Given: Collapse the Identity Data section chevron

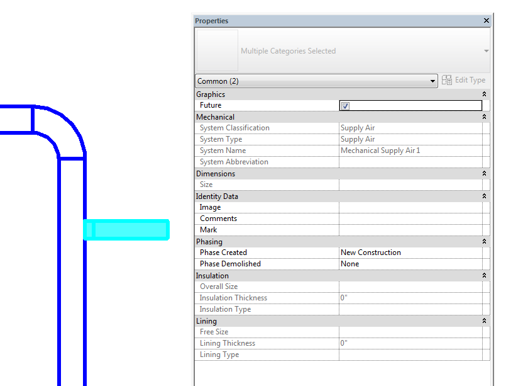Looking at the screenshot, I should click(x=483, y=196).
